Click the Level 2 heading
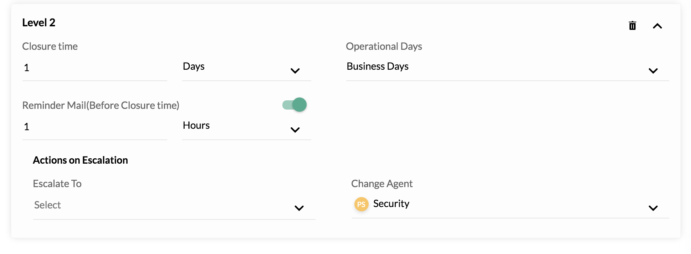 click(x=39, y=23)
